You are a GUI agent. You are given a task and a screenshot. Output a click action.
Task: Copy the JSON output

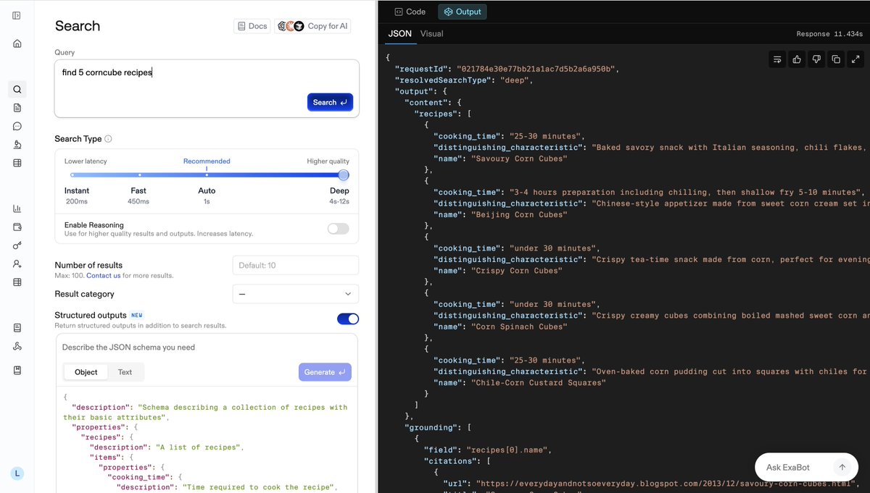pos(836,59)
